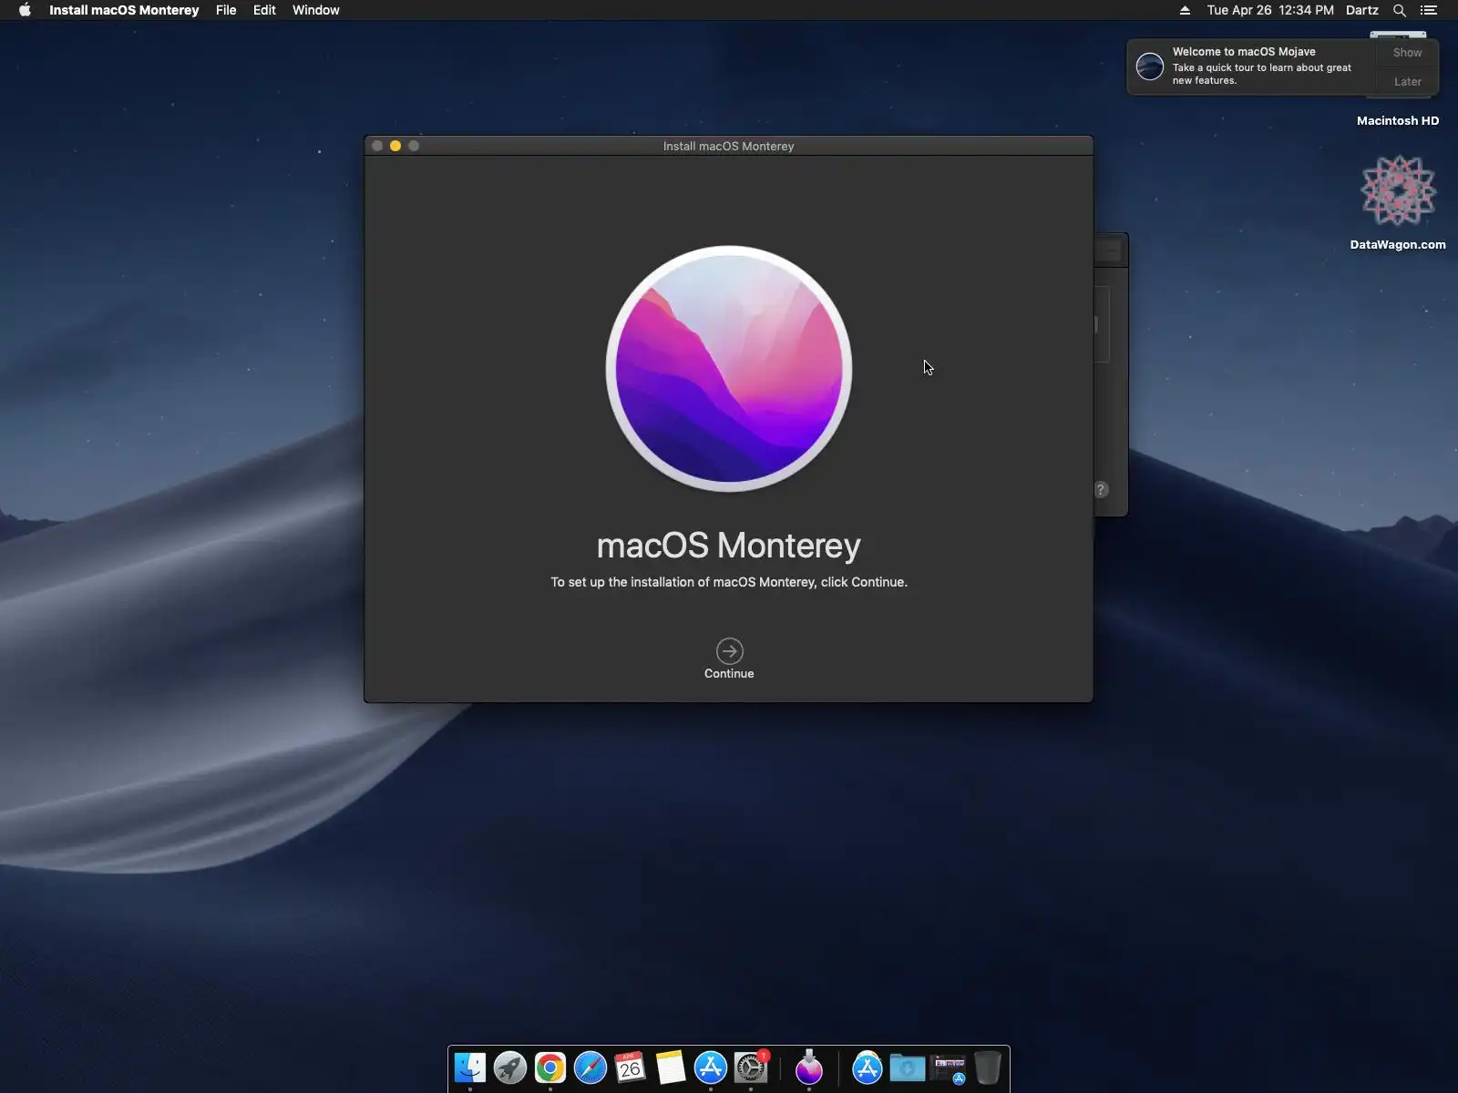This screenshot has width=1458, height=1093.
Task: Open the Window menu
Action: click(316, 10)
